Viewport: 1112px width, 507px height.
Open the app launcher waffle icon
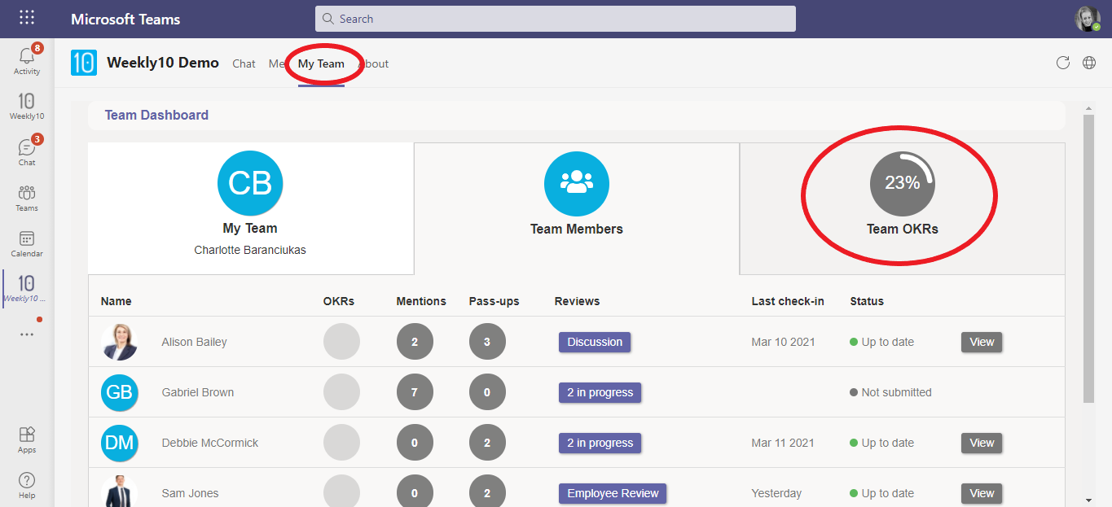click(x=27, y=18)
